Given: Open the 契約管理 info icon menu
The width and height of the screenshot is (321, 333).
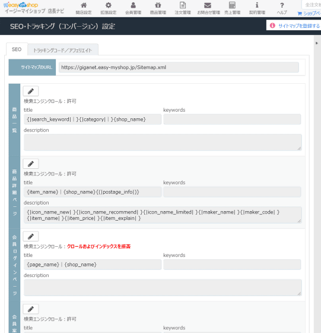Looking at the screenshot, I should tap(257, 8).
